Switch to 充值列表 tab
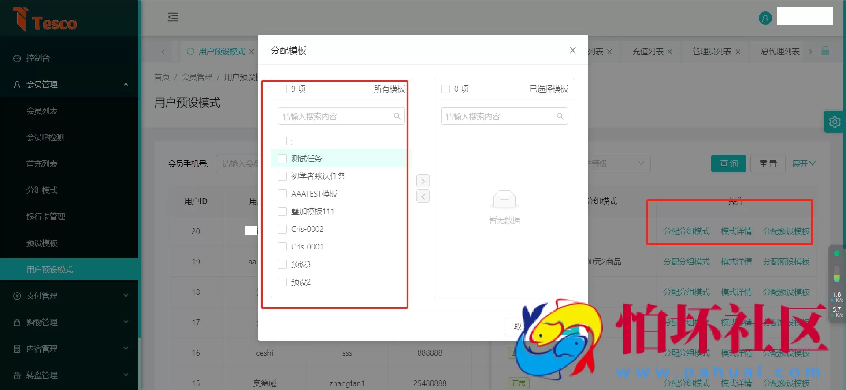846x390 pixels. (648, 52)
